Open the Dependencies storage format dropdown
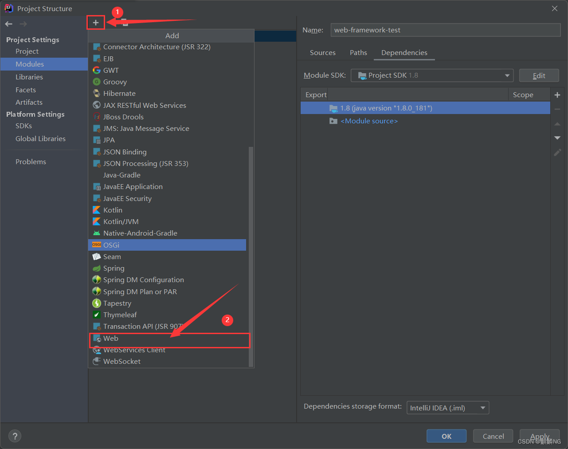This screenshot has width=568, height=449. click(448, 408)
